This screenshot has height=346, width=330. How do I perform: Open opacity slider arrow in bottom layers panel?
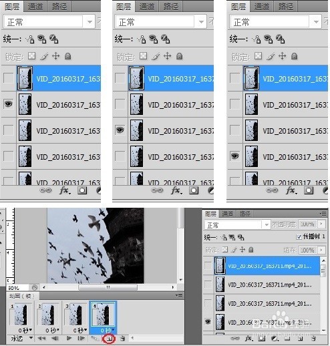[321, 224]
